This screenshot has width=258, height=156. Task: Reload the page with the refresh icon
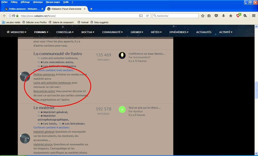147,16
